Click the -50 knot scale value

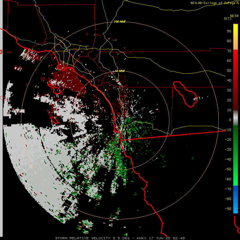228,169
